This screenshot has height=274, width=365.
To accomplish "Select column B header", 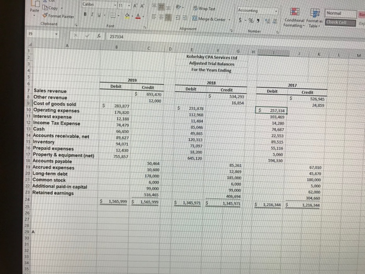I will 116,47.
